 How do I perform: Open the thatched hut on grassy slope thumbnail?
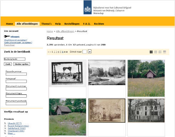pyautogui.click(x=67, y=117)
